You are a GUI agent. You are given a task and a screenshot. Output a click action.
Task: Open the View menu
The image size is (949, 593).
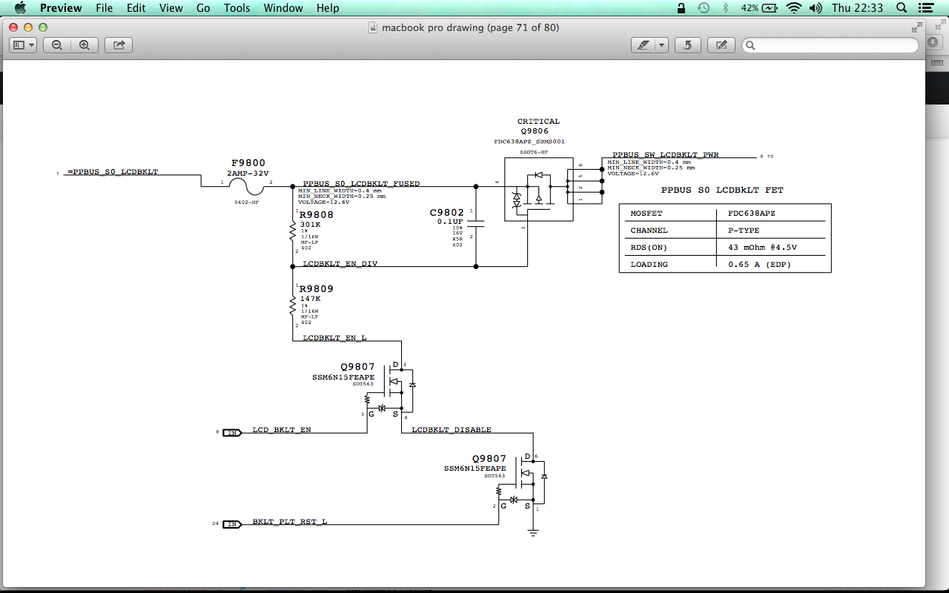(171, 8)
